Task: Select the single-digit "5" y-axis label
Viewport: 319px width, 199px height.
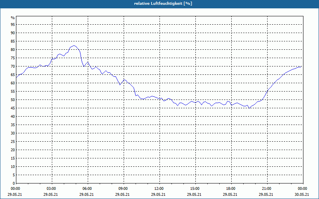Action: coord(14,175)
